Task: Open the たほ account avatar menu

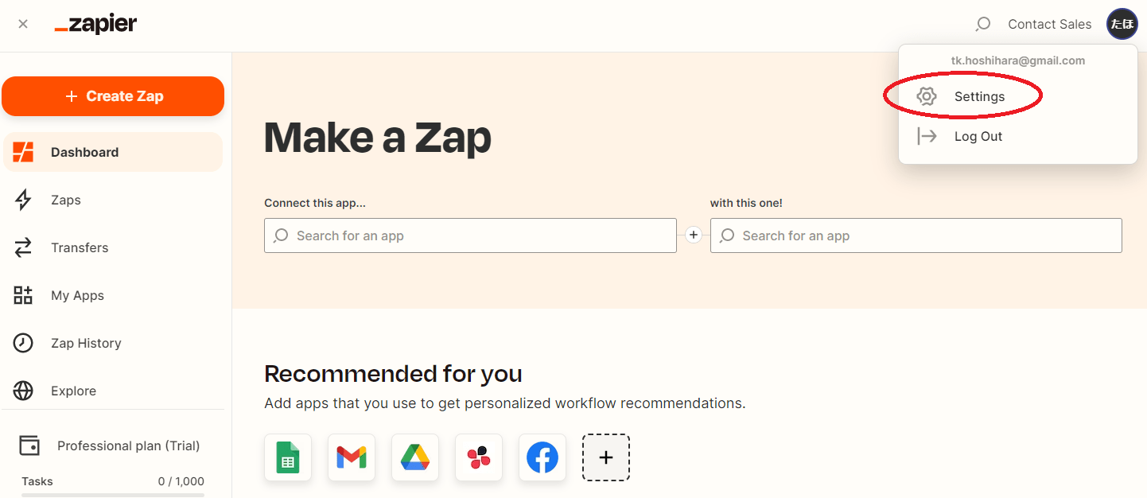Action: point(1122,24)
